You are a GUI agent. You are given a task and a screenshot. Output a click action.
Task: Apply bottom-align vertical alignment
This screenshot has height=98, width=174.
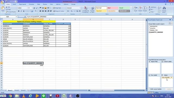click(x=45, y=8)
